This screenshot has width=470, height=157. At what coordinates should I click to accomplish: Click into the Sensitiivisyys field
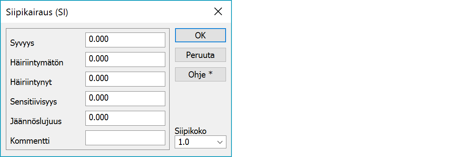click(x=125, y=98)
